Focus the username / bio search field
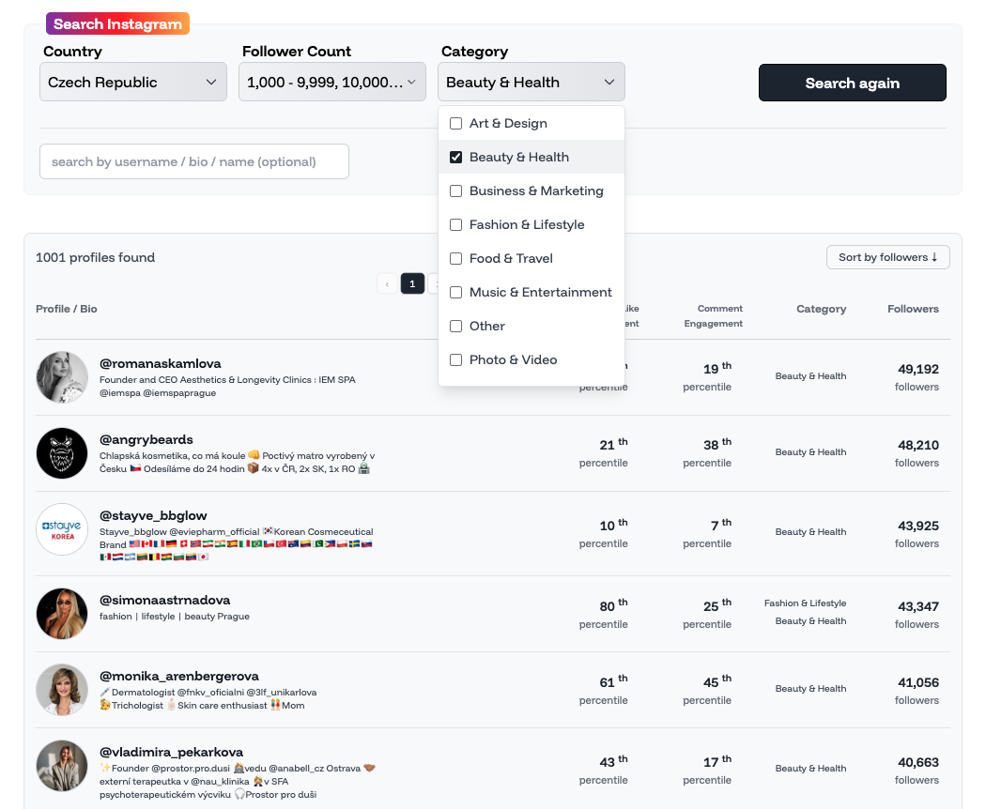 tap(194, 161)
